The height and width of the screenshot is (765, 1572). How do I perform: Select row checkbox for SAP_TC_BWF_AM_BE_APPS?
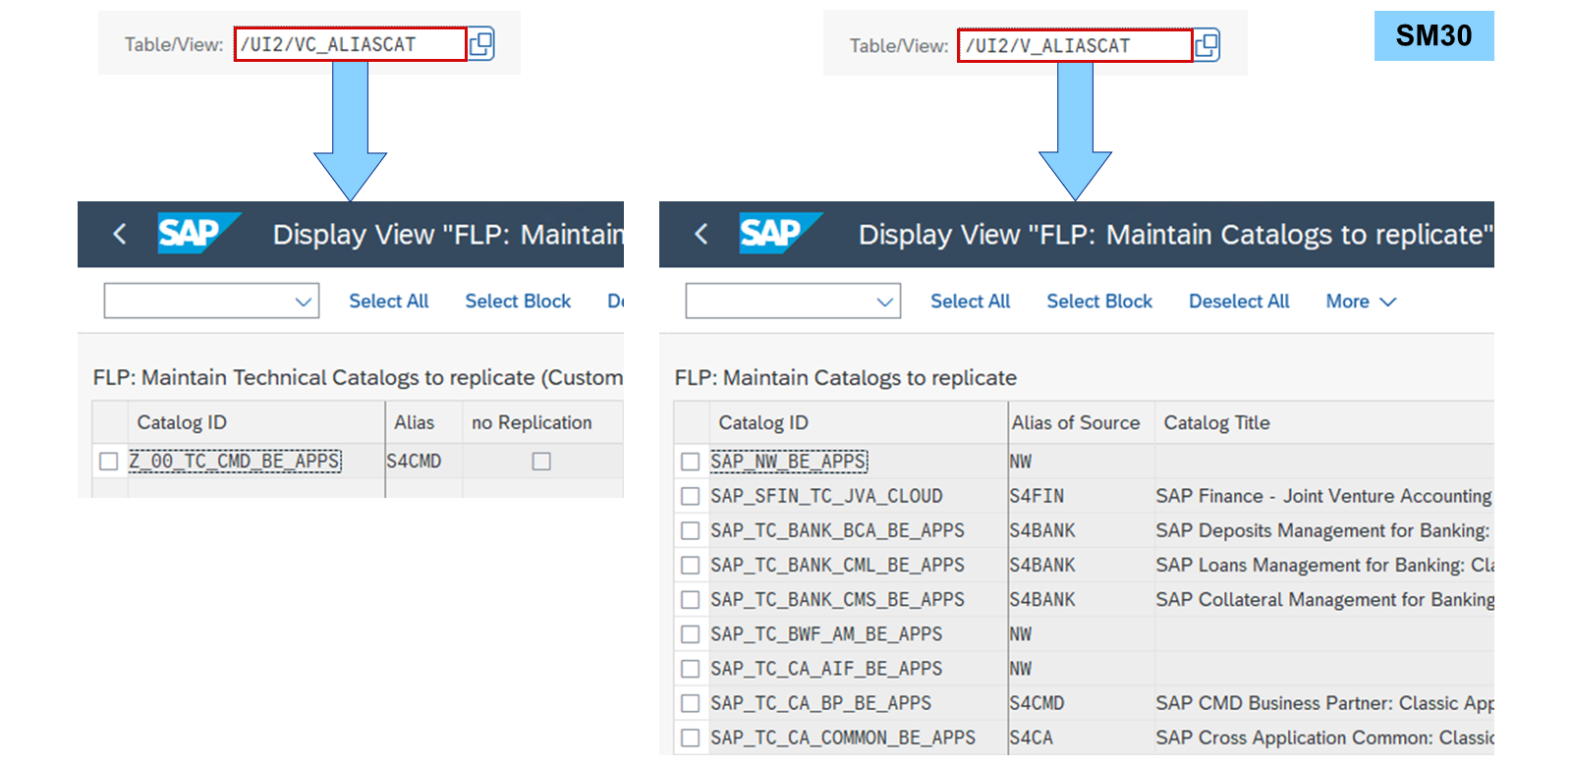coord(691,634)
